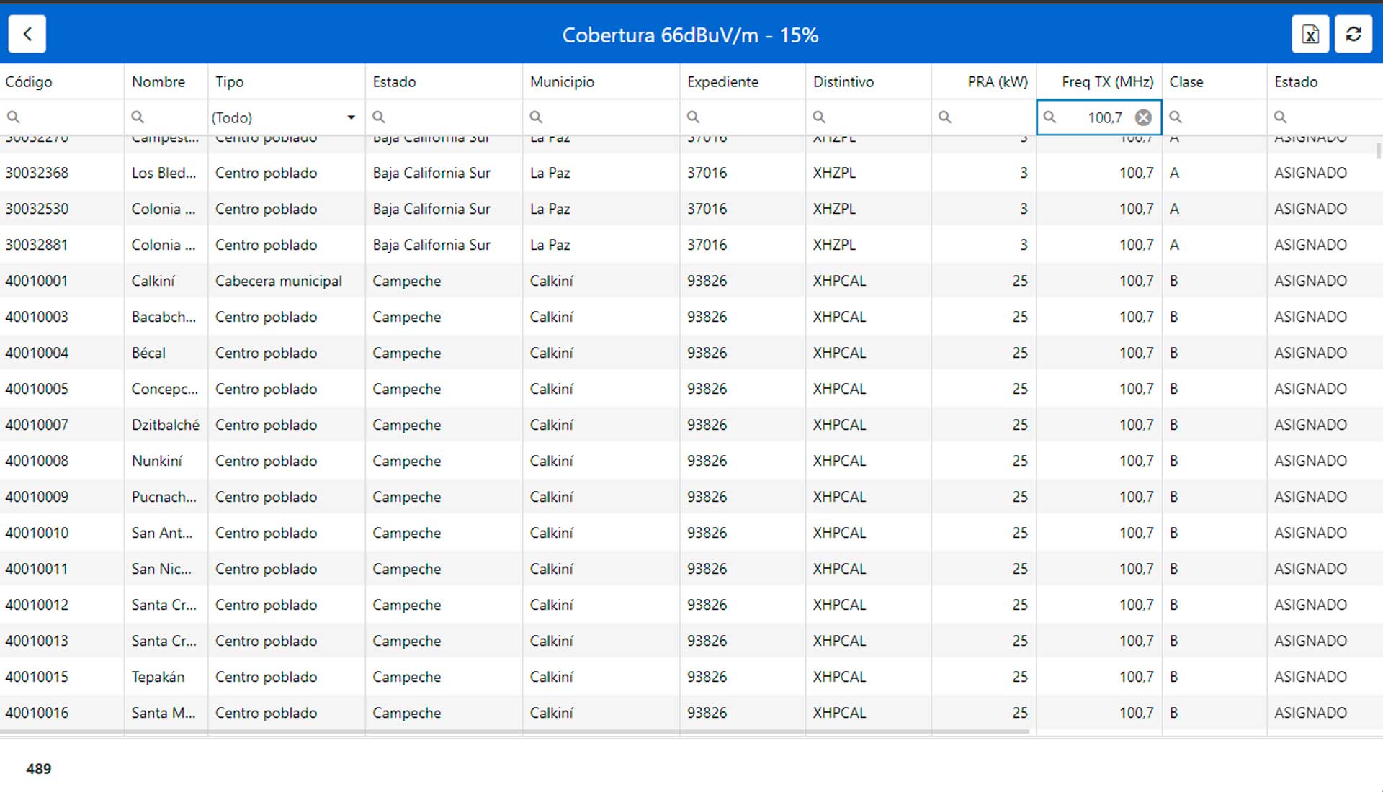This screenshot has width=1383, height=792.
Task: Select the Cabecera municipal cell
Action: point(287,281)
